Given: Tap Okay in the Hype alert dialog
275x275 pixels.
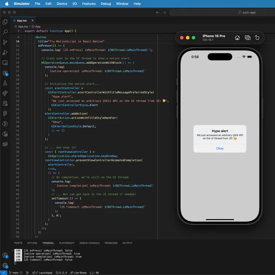Looking at the screenshot, I should tap(220, 148).
